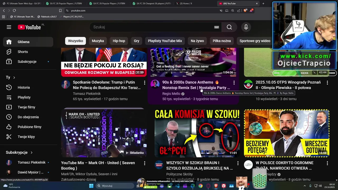Viewport: 338px width, 190px height.
Task: Select the Gry filter chip
Action: click(137, 41)
